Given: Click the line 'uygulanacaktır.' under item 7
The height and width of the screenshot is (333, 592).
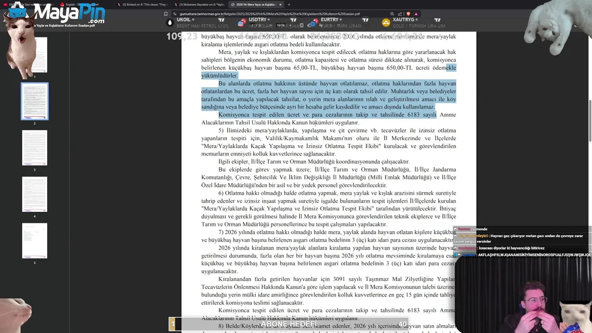Looking at the screenshot, I should coord(219,271).
